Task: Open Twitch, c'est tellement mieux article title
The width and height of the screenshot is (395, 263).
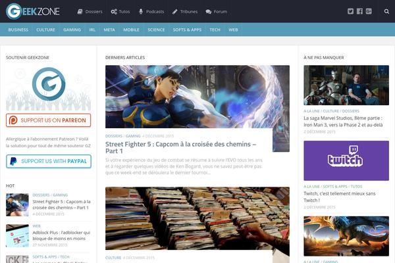Action: (x=340, y=197)
